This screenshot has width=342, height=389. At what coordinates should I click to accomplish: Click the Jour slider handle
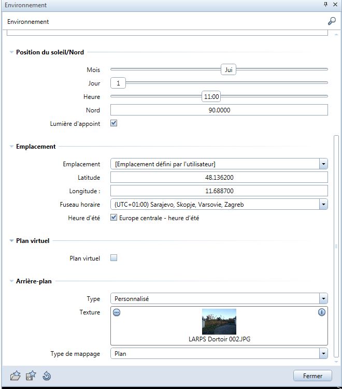tap(118, 83)
